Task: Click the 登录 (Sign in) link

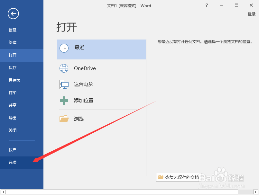Action: coord(251,14)
